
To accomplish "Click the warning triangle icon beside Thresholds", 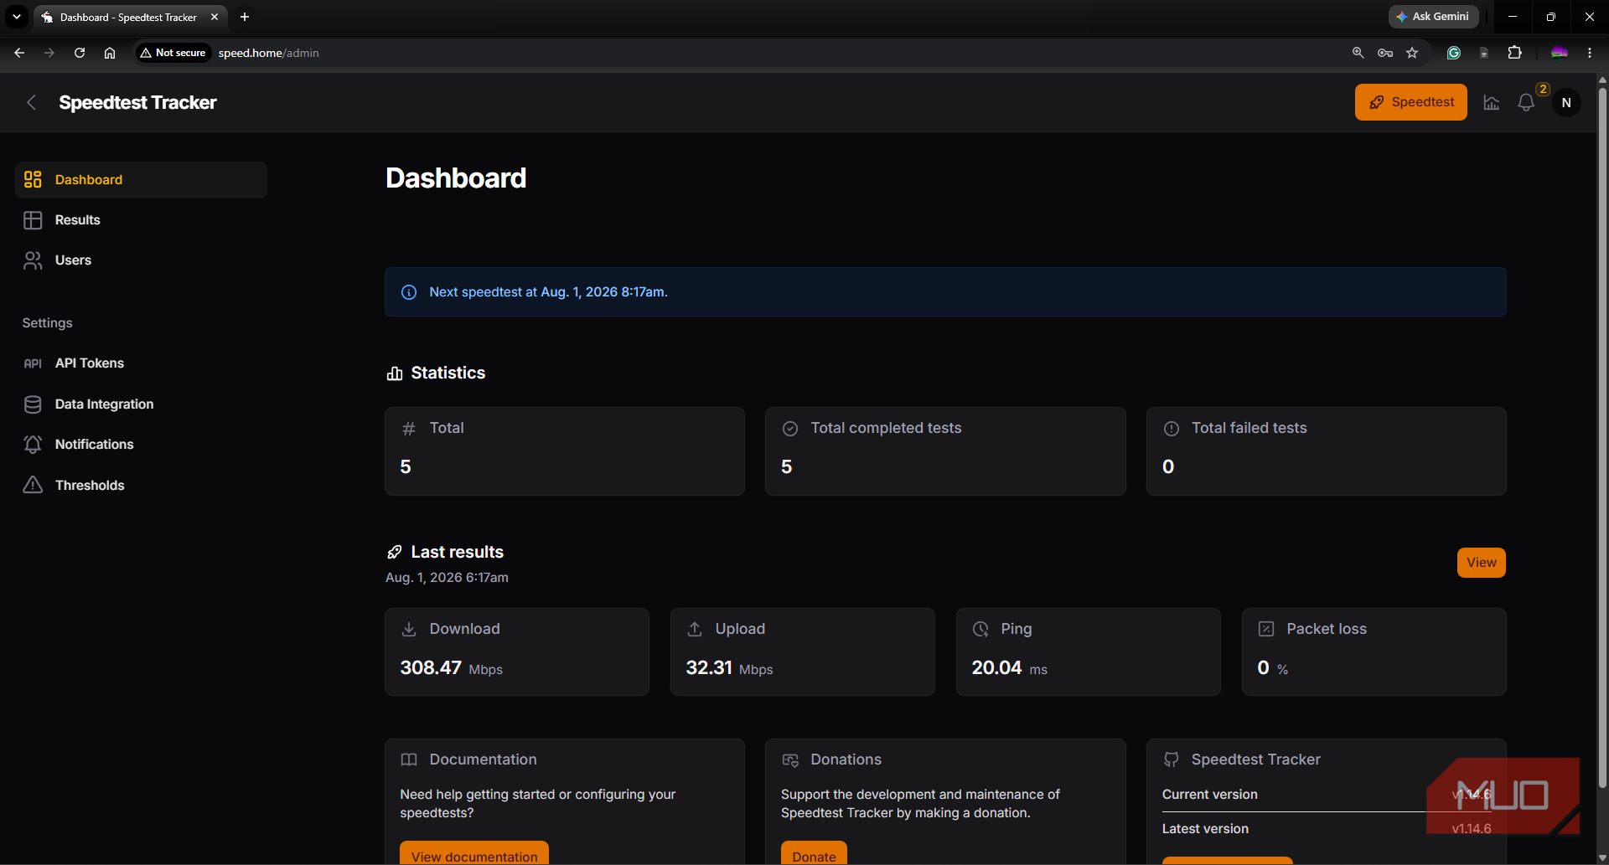I will pyautogui.click(x=33, y=485).
